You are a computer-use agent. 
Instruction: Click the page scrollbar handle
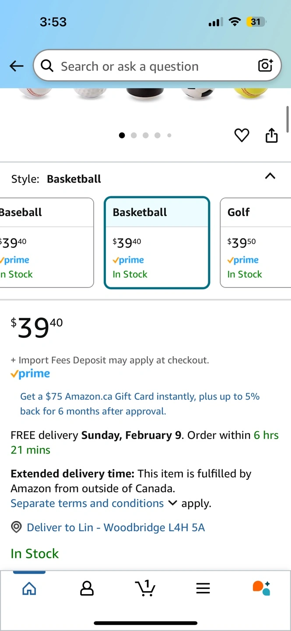pos(287,119)
